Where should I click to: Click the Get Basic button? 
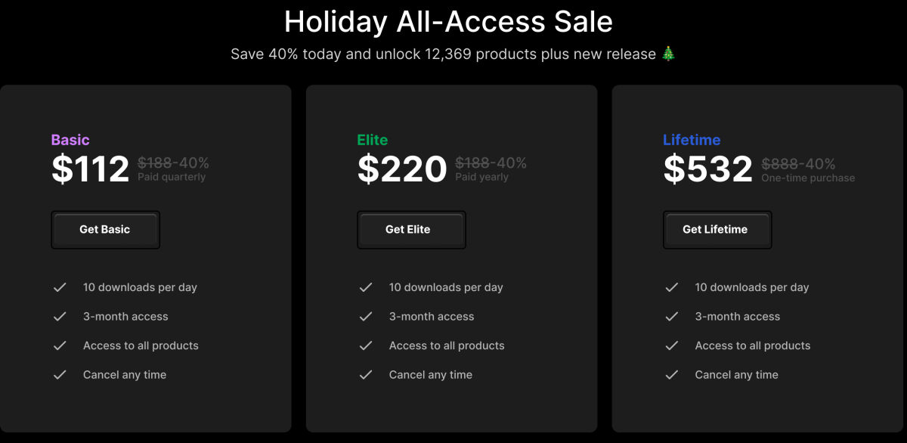pyautogui.click(x=105, y=230)
